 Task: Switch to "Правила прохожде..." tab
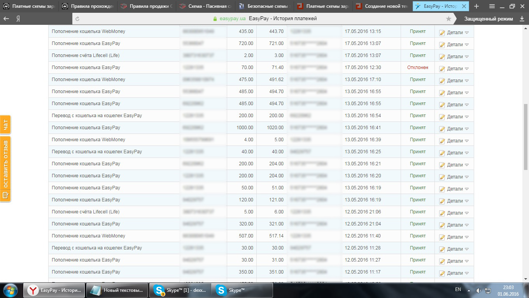(x=88, y=6)
